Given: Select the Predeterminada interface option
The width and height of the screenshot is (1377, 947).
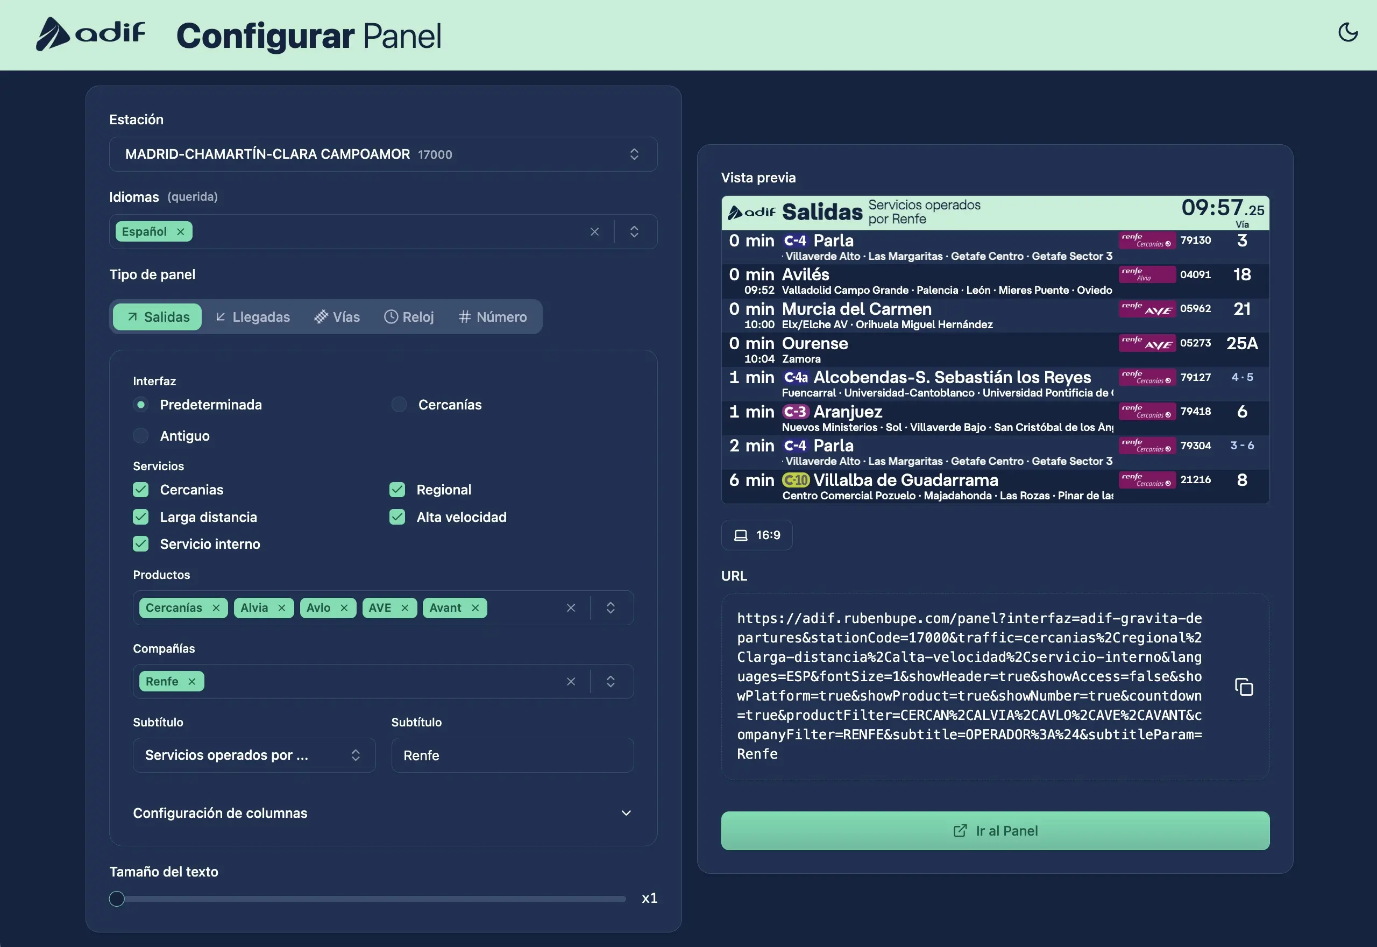Looking at the screenshot, I should click(140, 405).
